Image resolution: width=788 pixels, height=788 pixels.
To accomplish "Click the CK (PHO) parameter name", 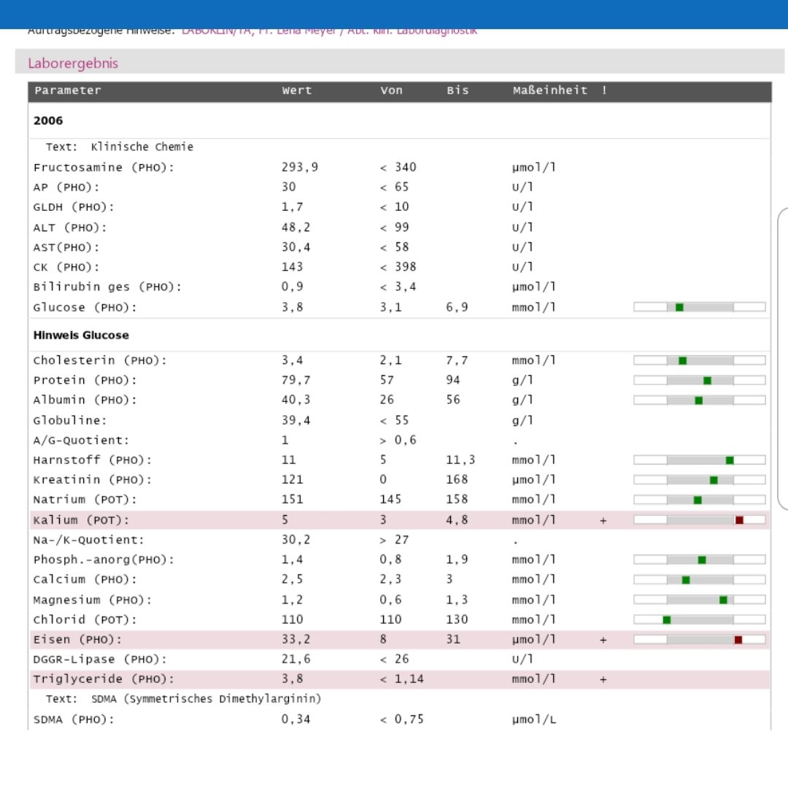I will pyautogui.click(x=66, y=267).
